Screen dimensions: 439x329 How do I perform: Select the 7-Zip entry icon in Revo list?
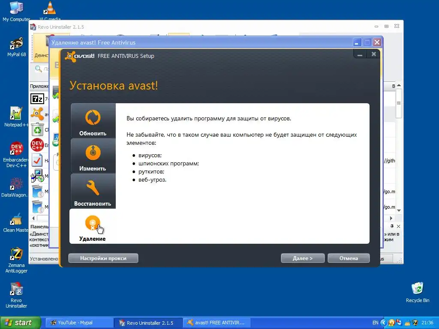(37, 99)
